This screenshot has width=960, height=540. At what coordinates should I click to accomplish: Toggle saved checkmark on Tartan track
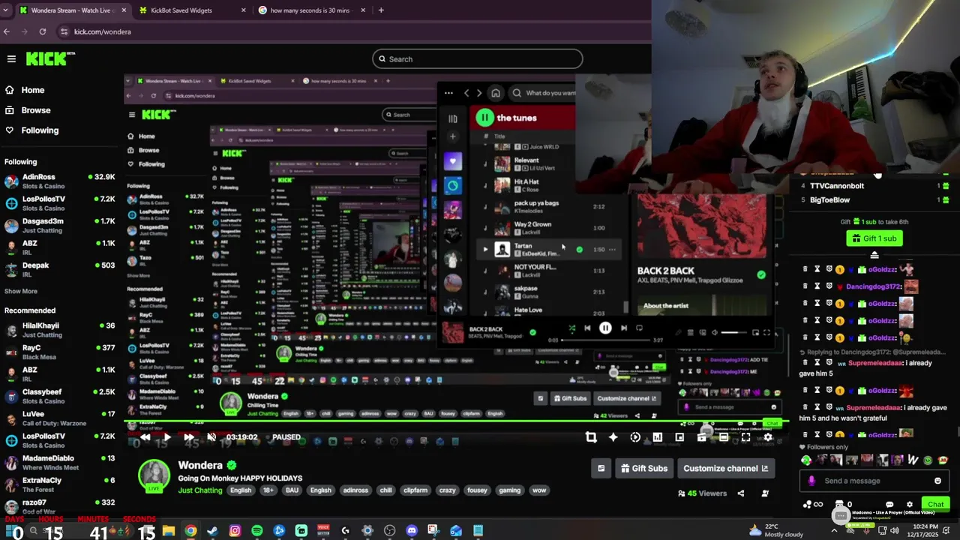579,250
